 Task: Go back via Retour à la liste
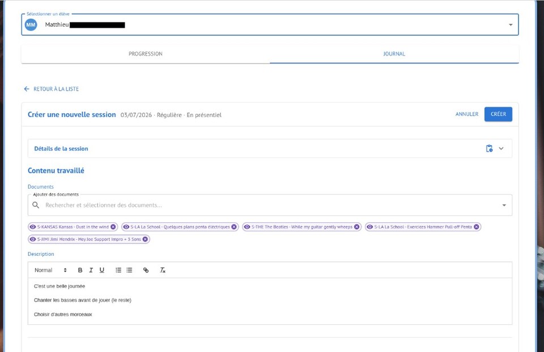pyautogui.click(x=52, y=89)
